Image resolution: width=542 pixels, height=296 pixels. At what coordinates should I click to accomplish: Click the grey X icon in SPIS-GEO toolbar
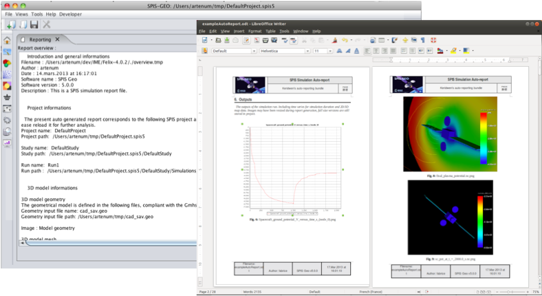tap(47, 25)
